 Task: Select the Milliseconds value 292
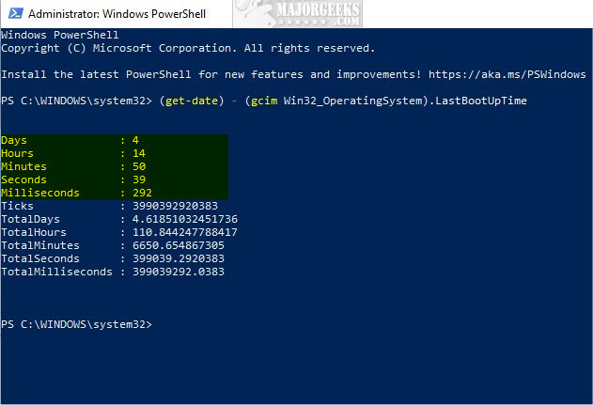(x=142, y=194)
